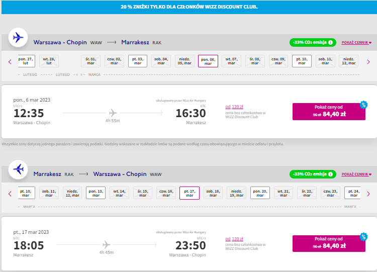Show next outbound dates with right arrow
Screen dimensions: 377x272
click(368, 62)
